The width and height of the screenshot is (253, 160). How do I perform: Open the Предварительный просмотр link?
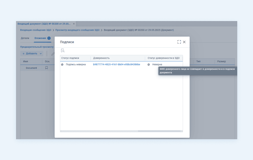click(x=37, y=47)
